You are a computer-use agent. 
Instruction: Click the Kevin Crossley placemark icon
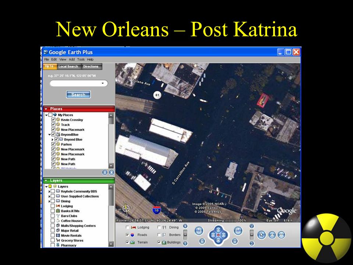[58, 120]
